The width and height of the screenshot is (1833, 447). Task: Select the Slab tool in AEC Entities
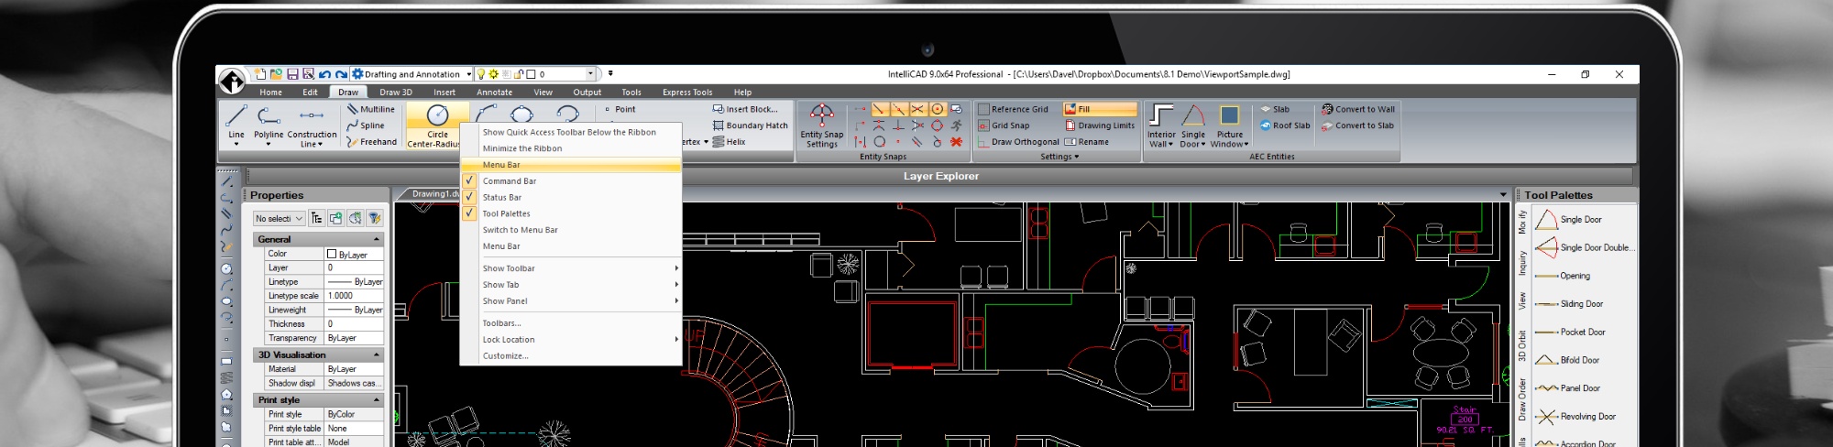(1275, 109)
